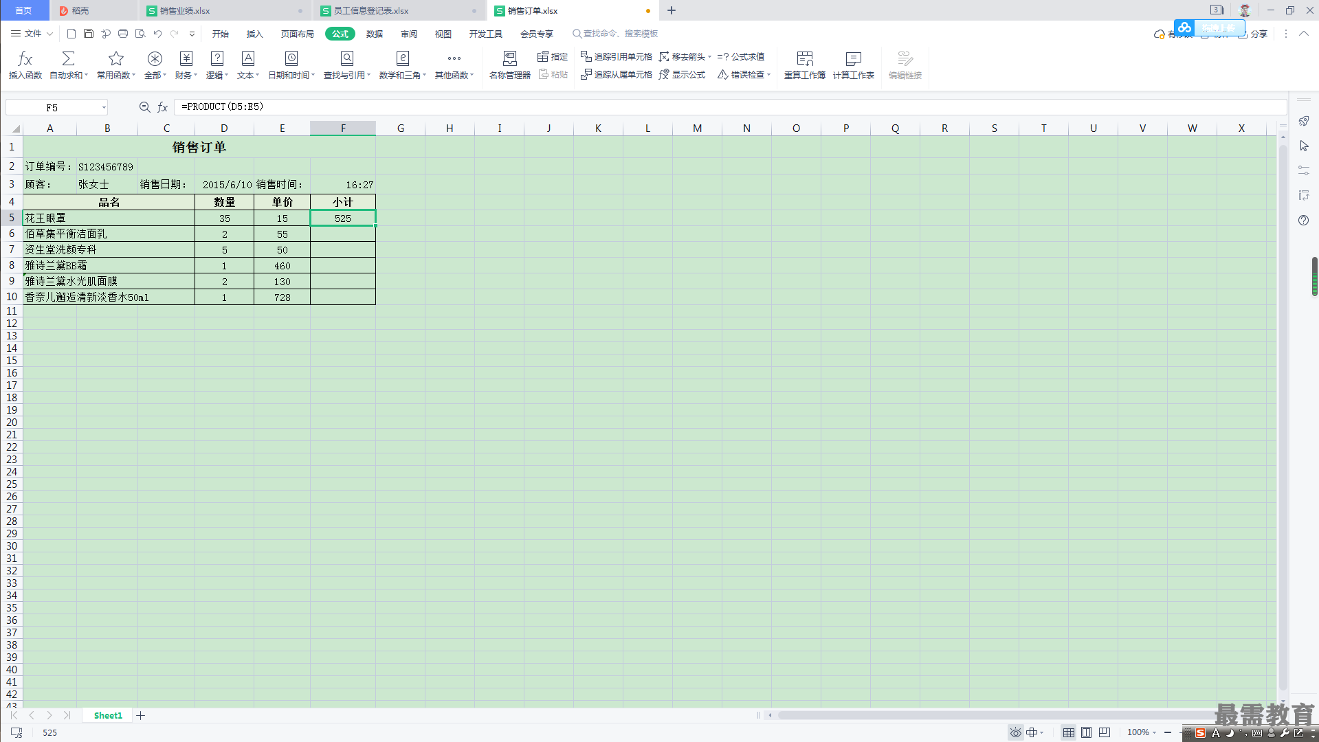Click the Print icon in quick toolbar
The width and height of the screenshot is (1319, 742).
[123, 33]
